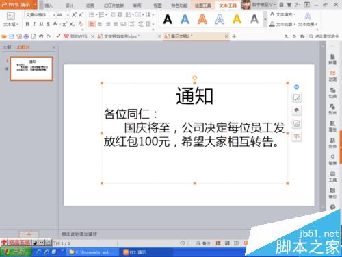The height and width of the screenshot is (257, 342).
Task: Add a new document tab with plus
Action: [x=234, y=36]
